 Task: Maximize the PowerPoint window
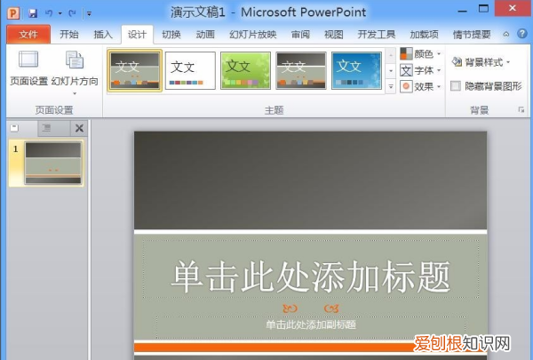[x=483, y=9]
